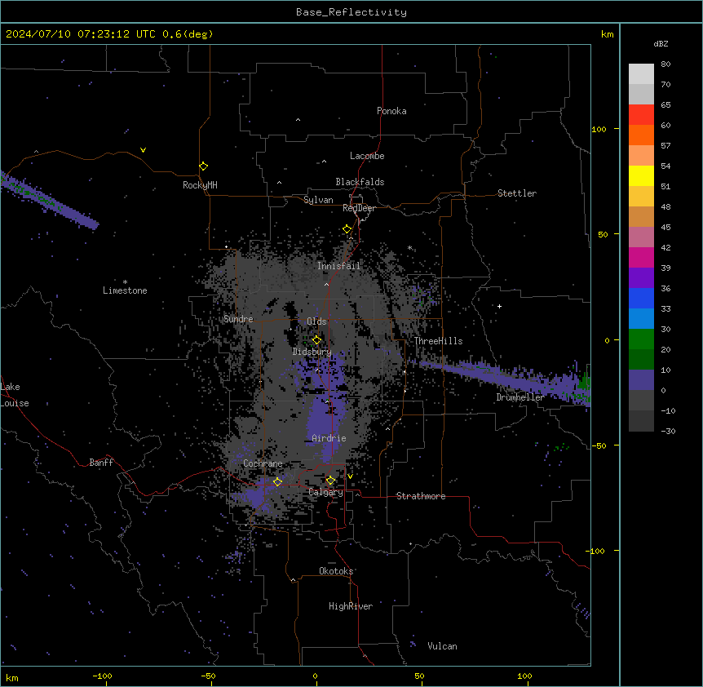
Task: Click the magenta 42 dBZ legend color
Action: (641, 257)
